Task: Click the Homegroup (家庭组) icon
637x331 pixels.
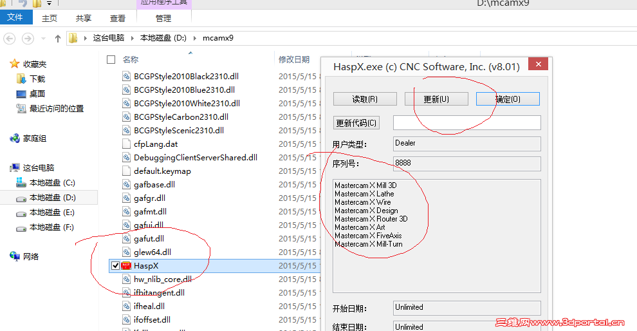Action: click(x=15, y=138)
